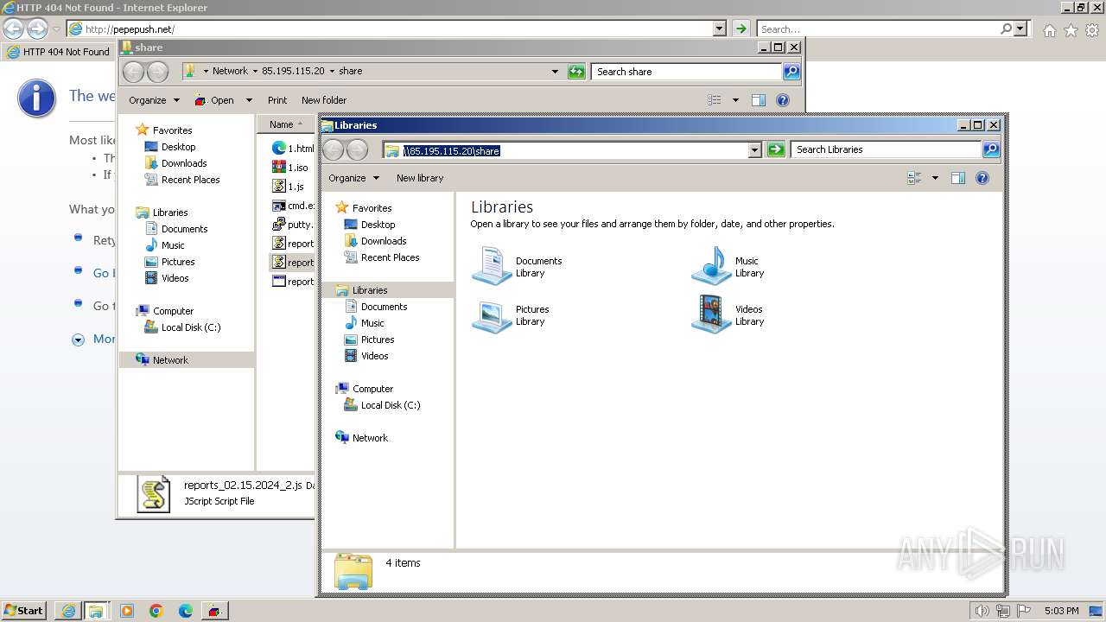Click the search magnifier in share window

tap(791, 72)
